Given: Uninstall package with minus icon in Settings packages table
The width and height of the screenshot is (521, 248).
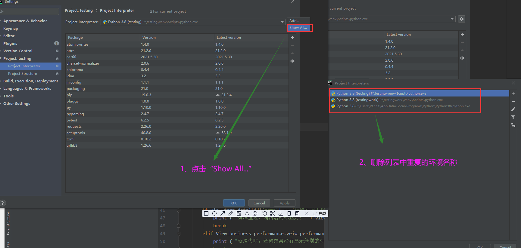Looking at the screenshot, I should pos(292,45).
